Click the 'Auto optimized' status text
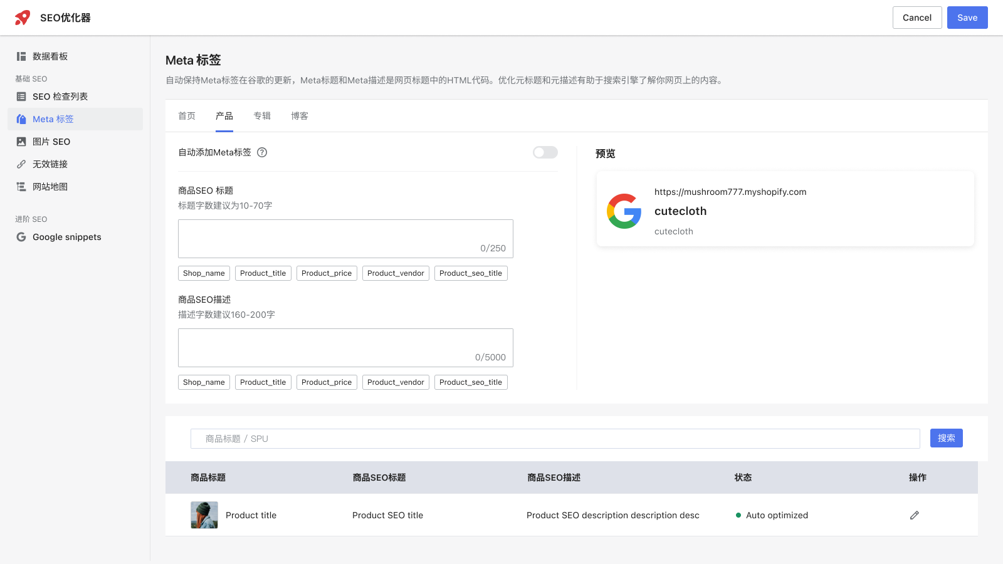Viewport: 1003px width, 564px height. (777, 515)
